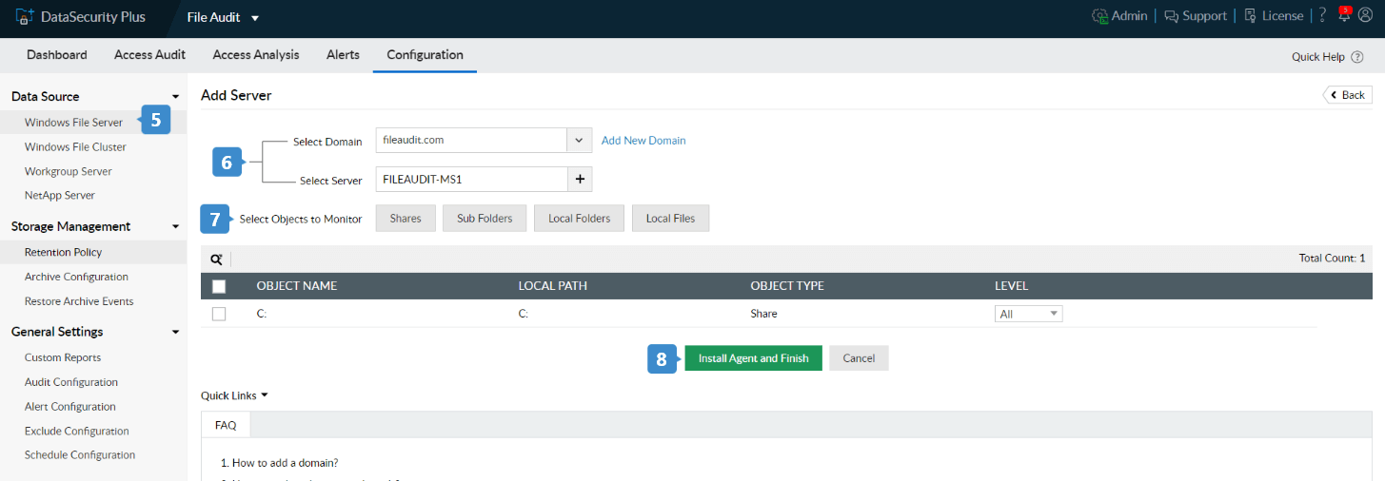
Task: Open Audit Configuration in sidebar
Action: tap(71, 383)
